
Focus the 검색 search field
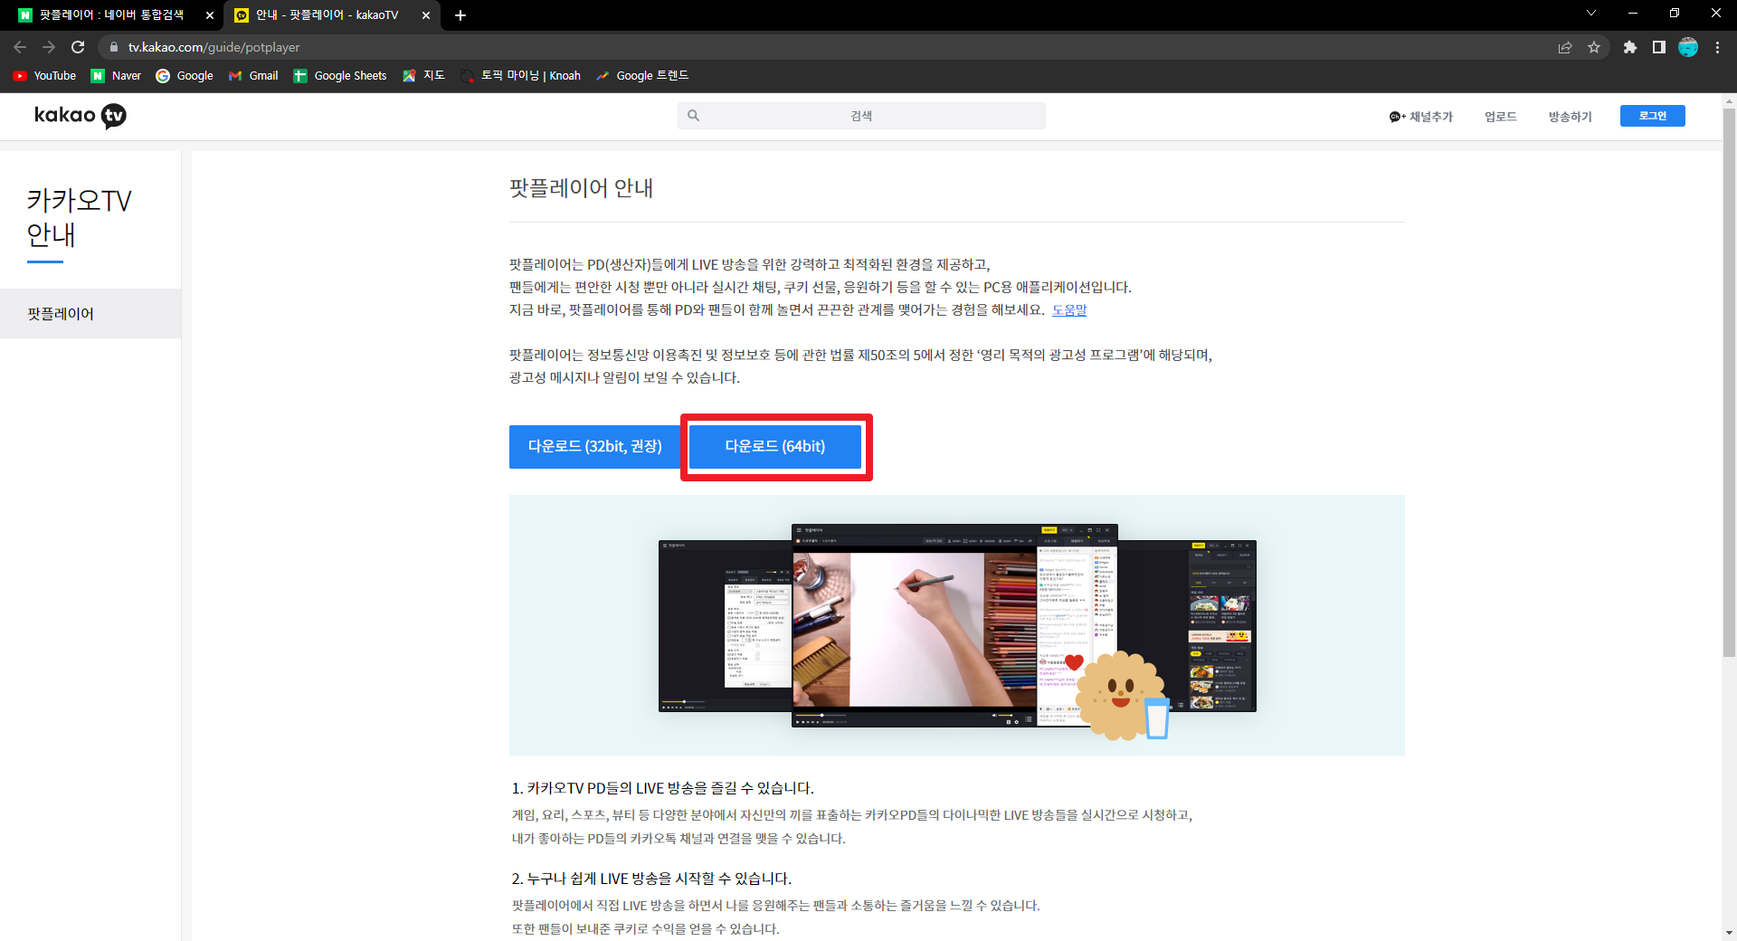[861, 116]
